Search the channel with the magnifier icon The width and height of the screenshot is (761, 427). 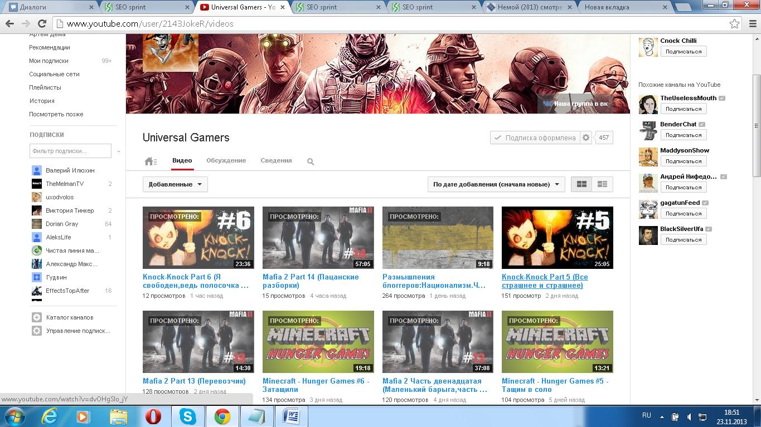coord(311,161)
